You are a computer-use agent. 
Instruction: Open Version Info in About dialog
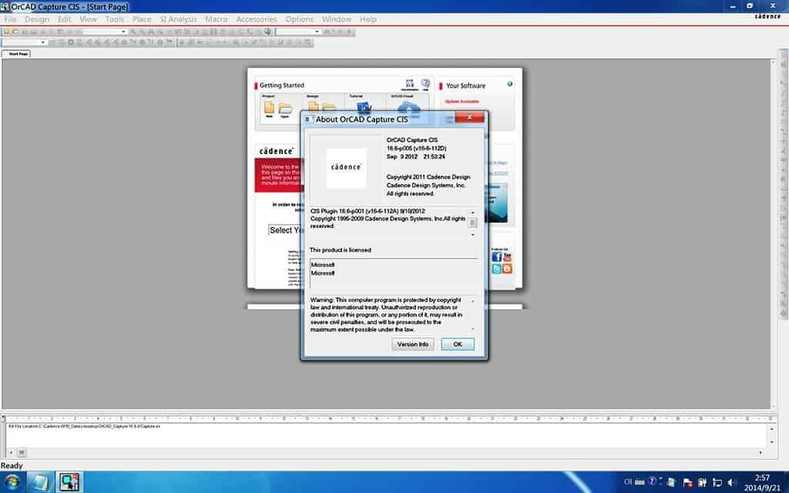click(x=413, y=344)
